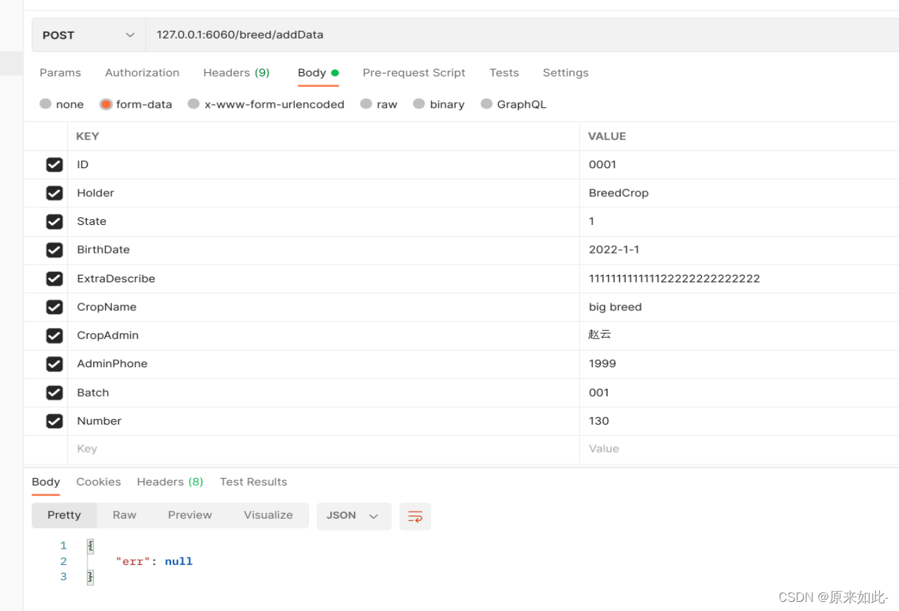Screen dimensions: 899x611
Task: Click the value 0001
Action: [x=603, y=165]
